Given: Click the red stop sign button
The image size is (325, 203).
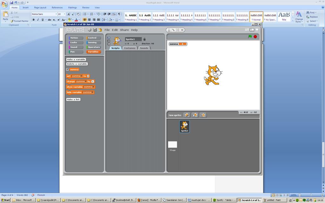Looking at the screenshot, I should [255, 37].
